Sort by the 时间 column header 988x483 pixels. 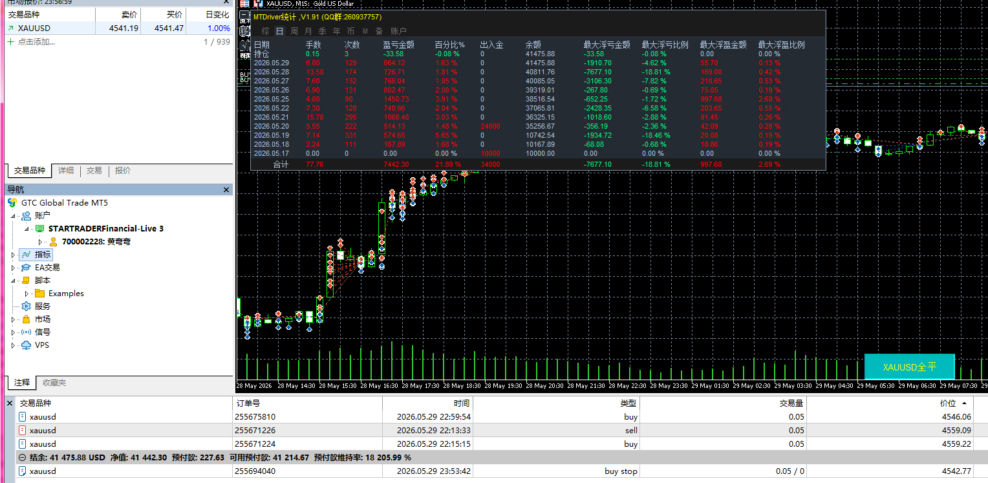click(427, 403)
